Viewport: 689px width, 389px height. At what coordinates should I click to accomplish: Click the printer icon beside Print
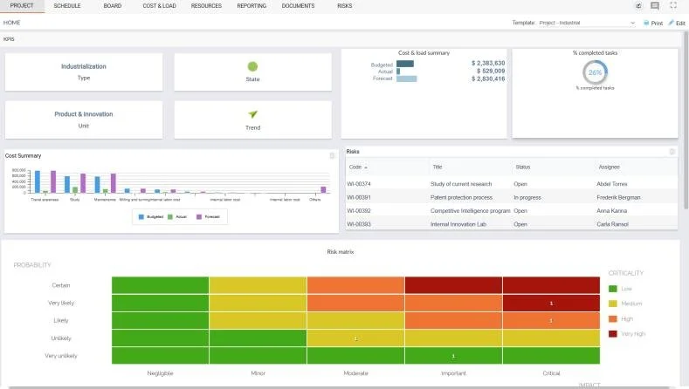pyautogui.click(x=646, y=23)
